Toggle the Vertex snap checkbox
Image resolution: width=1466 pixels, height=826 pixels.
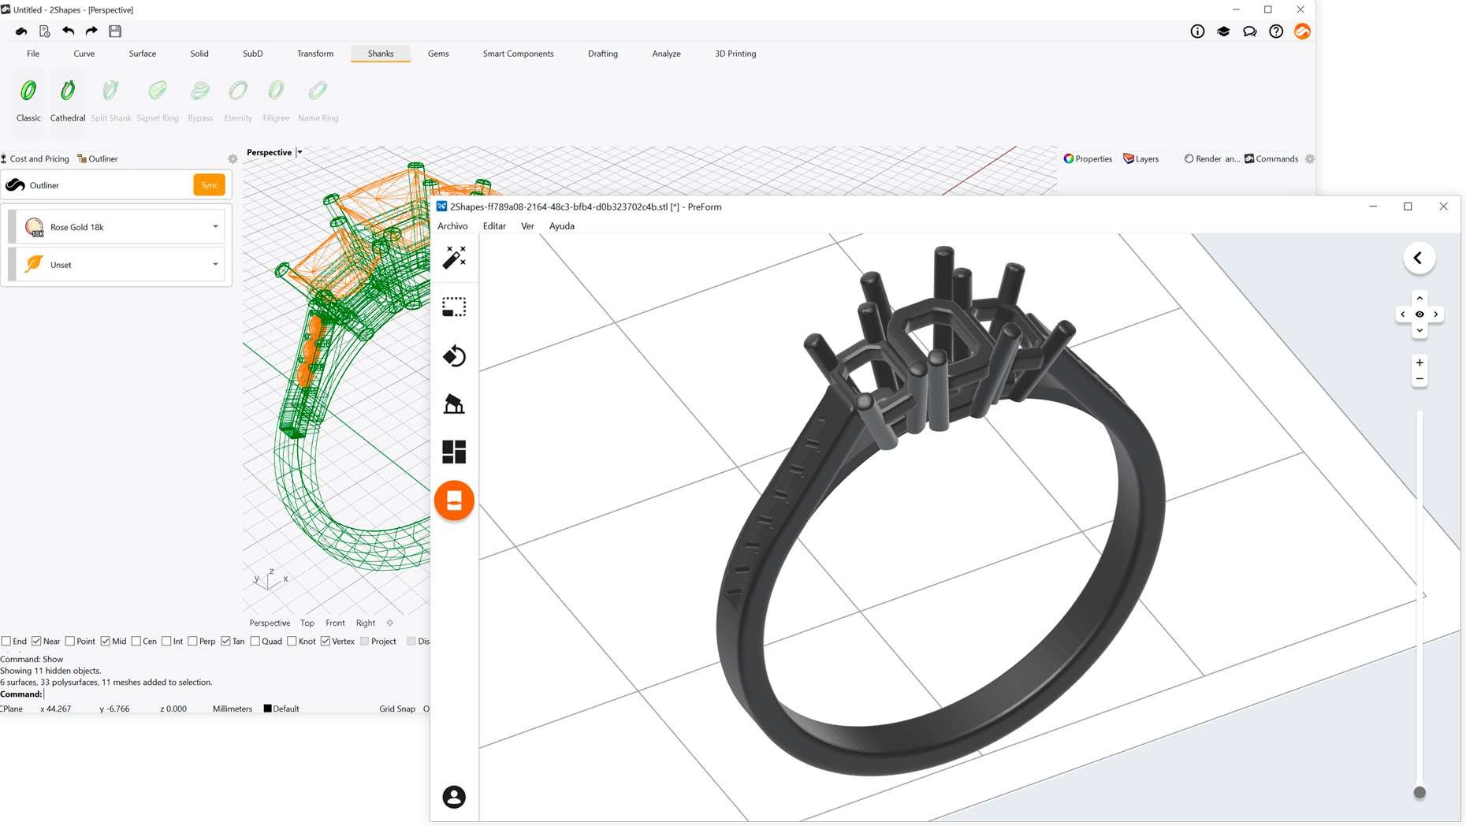coord(326,642)
